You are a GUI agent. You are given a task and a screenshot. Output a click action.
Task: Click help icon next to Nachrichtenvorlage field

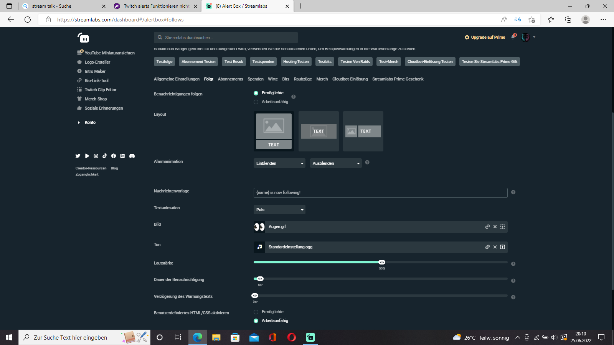[x=513, y=192]
